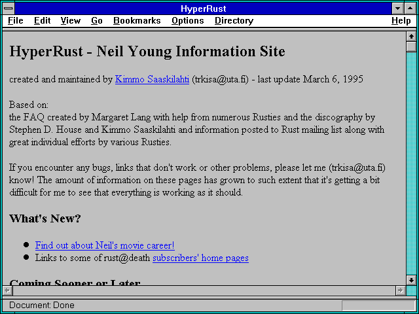419x314 pixels.
Task: Click the horizontal scrollbar right arrow
Action: point(401,290)
